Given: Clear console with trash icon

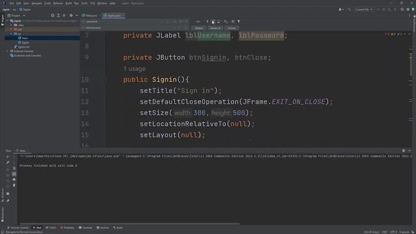Looking at the screenshot, I should click(14, 185).
